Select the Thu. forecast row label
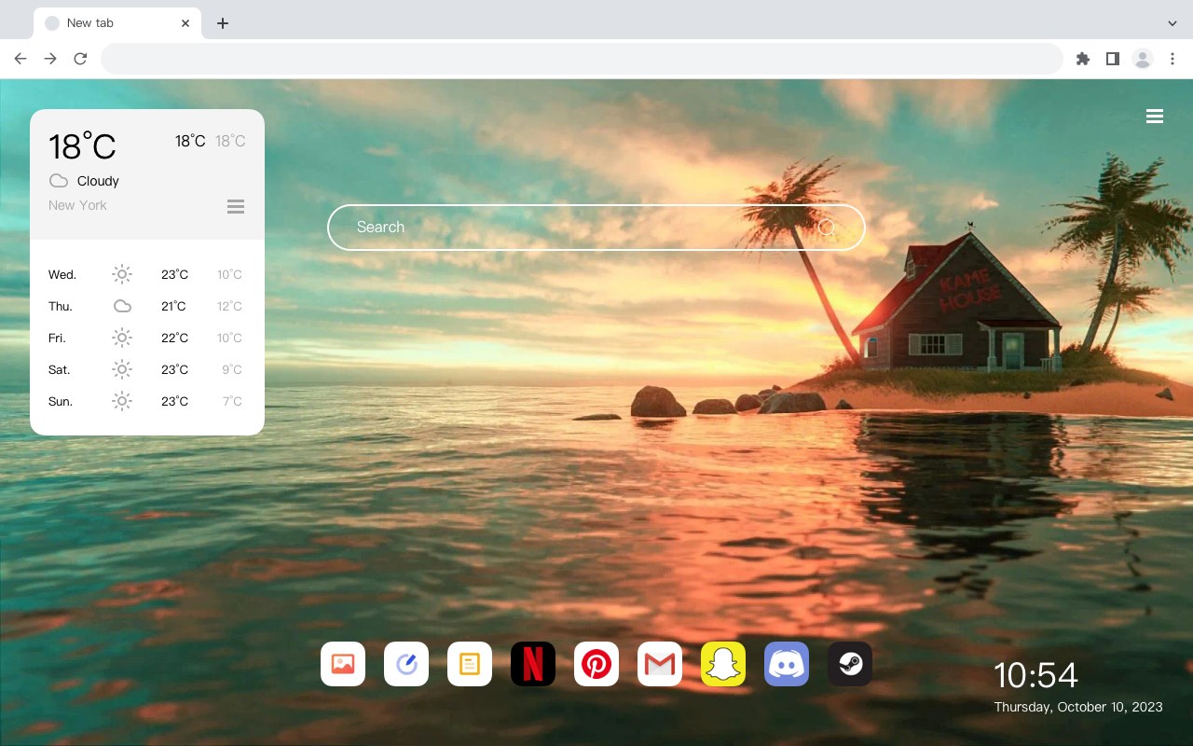Viewport: 1193px width, 746px height. [61, 307]
